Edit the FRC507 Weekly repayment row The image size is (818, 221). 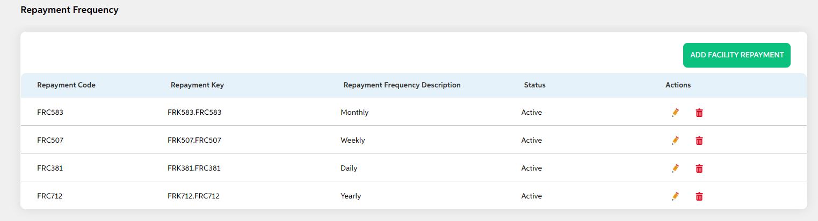[675, 141]
